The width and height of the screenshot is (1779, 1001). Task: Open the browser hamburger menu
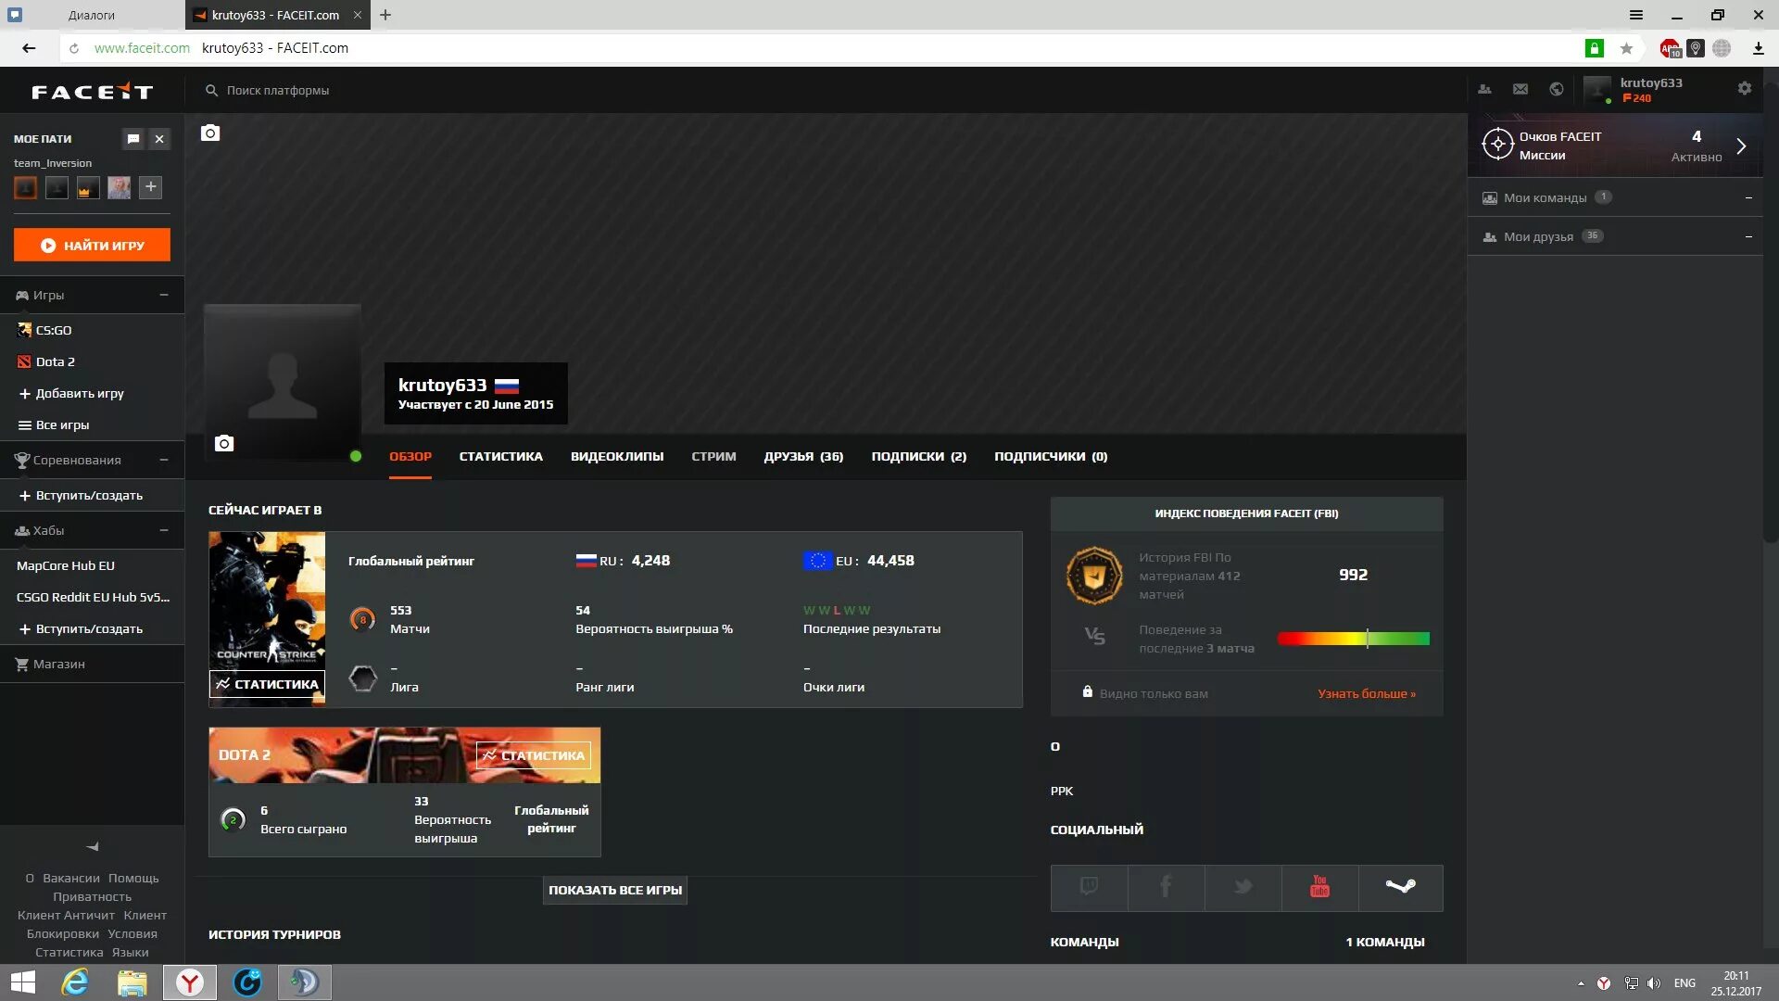pyautogui.click(x=1636, y=15)
